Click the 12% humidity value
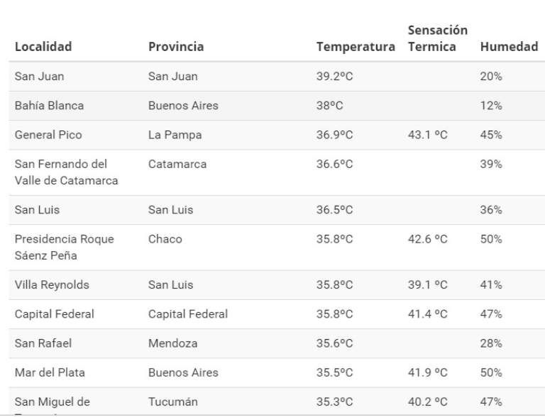 491,106
